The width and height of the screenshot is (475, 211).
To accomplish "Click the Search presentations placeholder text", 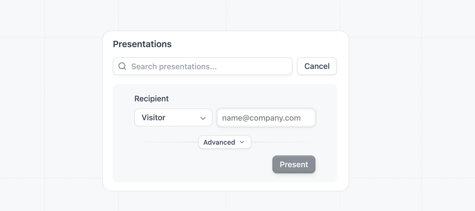I will 174,66.
